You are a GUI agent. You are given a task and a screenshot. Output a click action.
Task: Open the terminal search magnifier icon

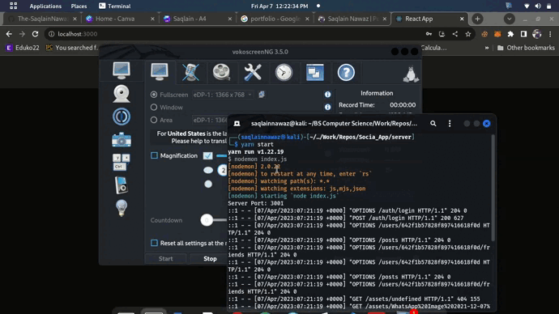[433, 124]
